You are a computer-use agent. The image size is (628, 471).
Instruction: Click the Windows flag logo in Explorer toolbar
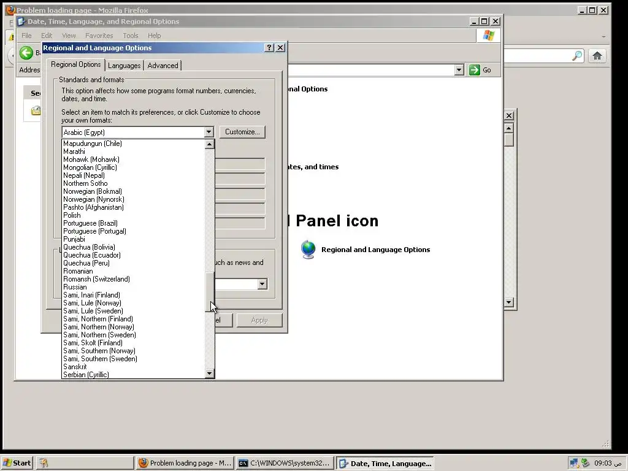488,35
